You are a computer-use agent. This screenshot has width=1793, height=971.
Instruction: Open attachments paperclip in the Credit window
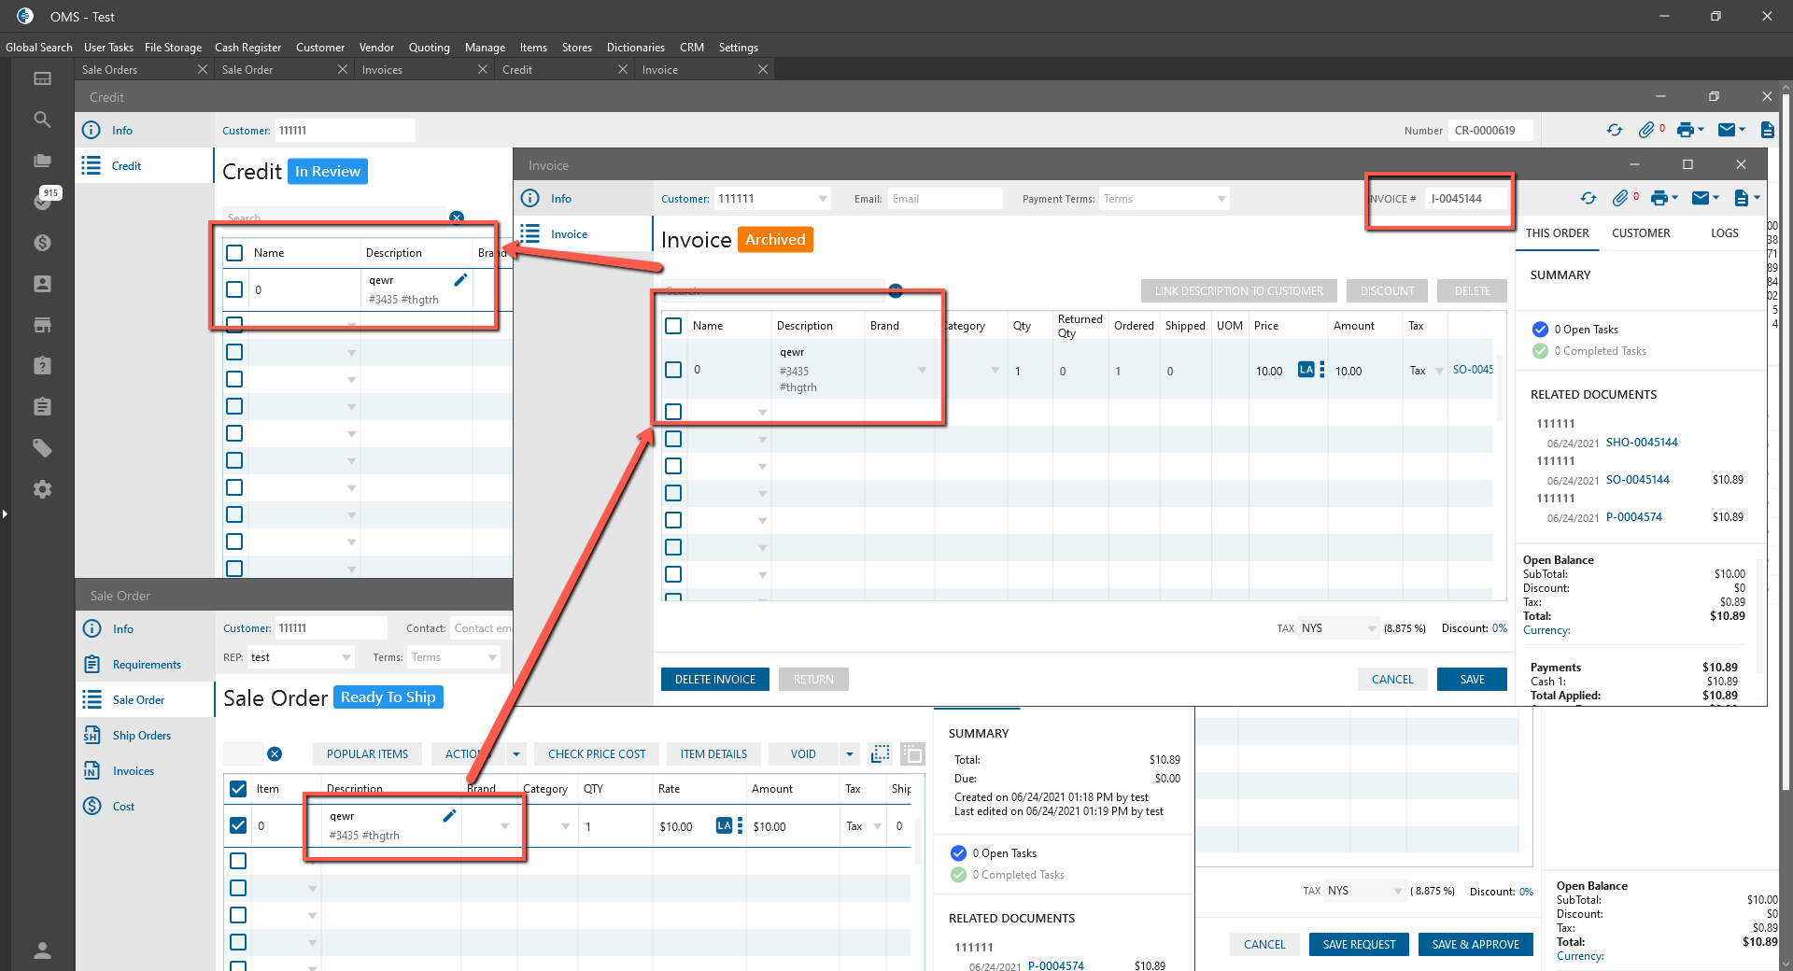click(x=1646, y=131)
